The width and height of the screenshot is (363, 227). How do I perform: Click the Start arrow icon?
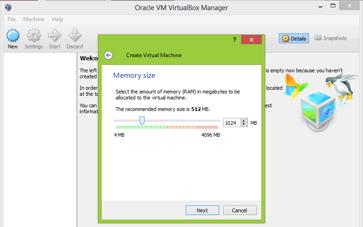(54, 35)
